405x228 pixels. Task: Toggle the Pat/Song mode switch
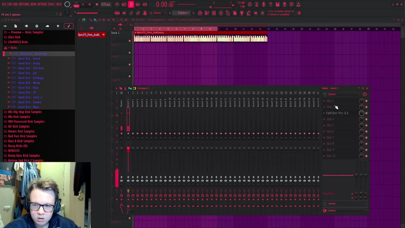(x=76, y=4)
